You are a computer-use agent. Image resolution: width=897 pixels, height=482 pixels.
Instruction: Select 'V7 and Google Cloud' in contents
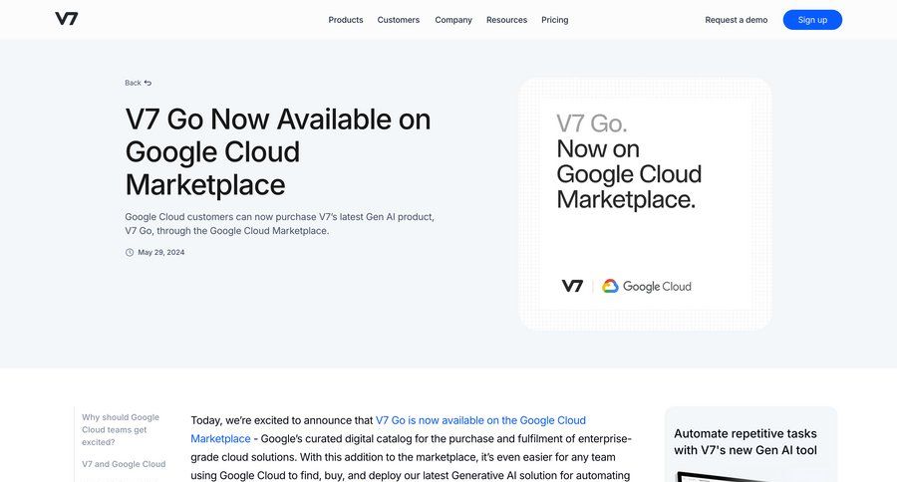124,464
